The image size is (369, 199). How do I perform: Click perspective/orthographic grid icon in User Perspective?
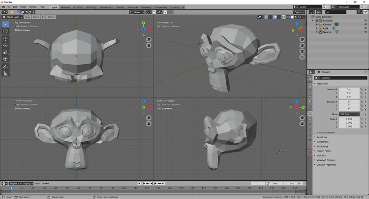click(302, 57)
